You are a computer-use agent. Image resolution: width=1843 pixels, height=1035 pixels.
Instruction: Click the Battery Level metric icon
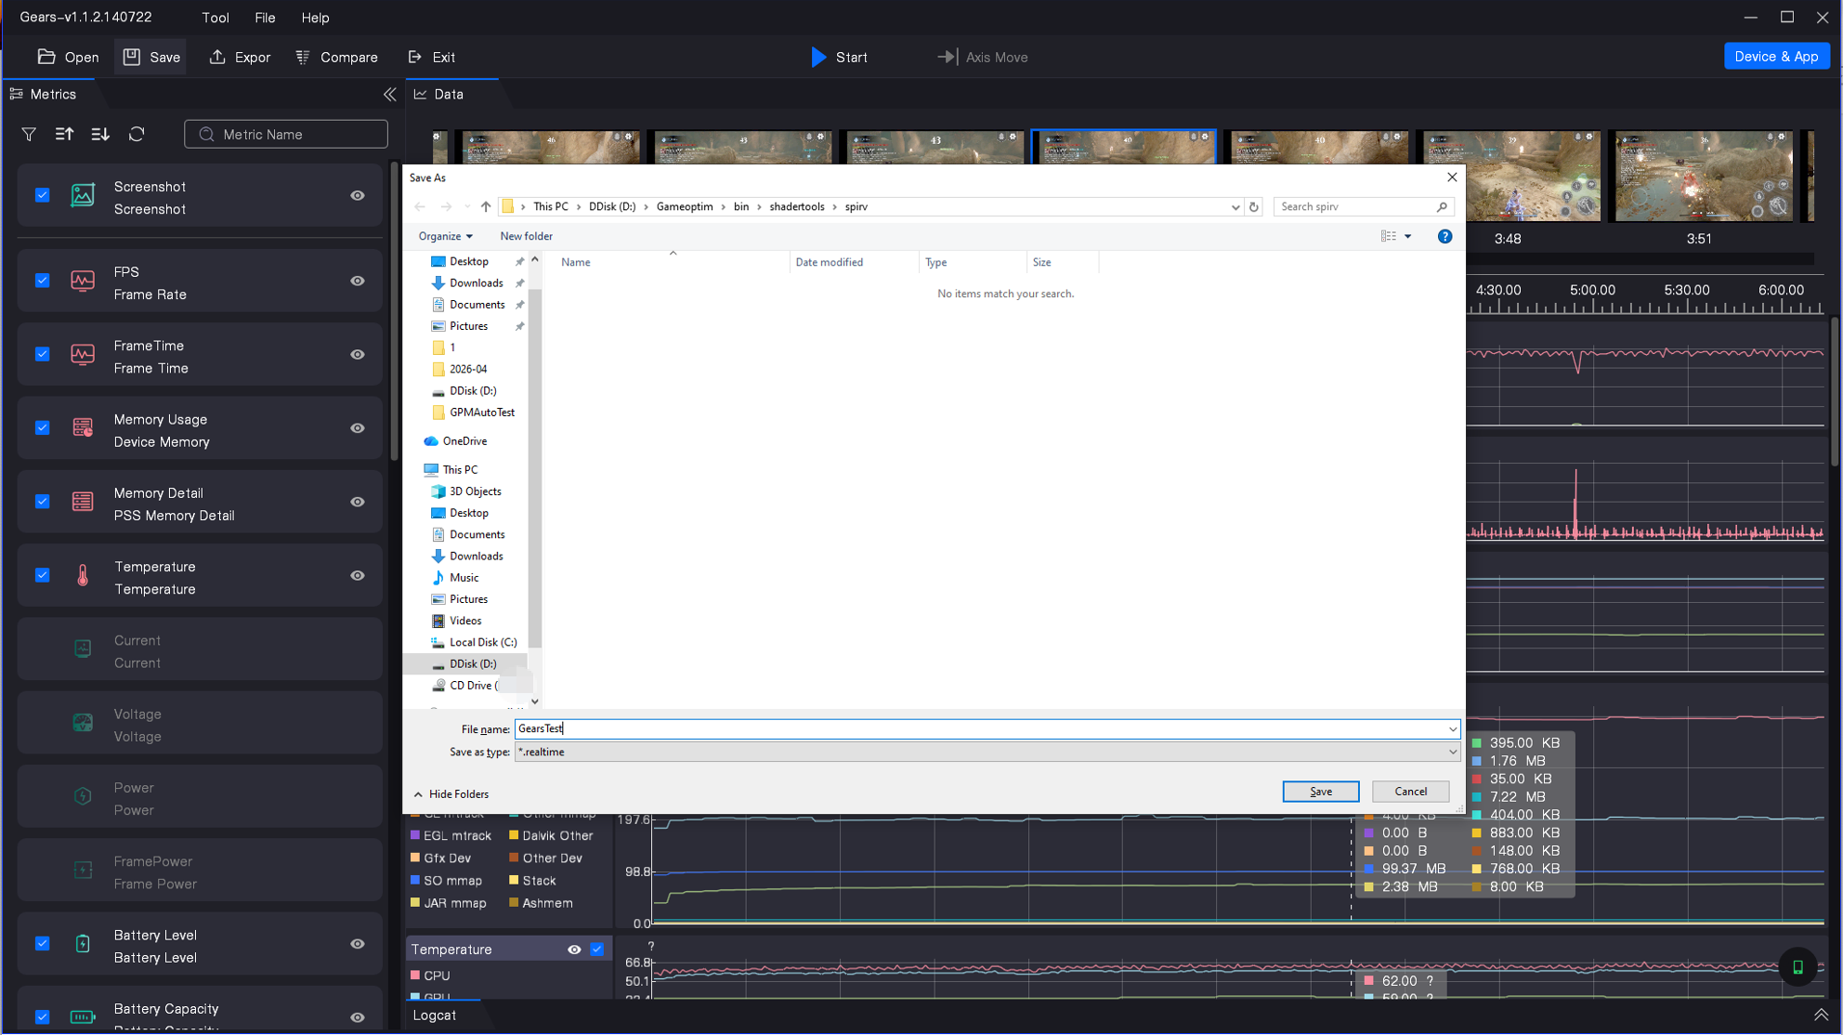[x=83, y=944]
